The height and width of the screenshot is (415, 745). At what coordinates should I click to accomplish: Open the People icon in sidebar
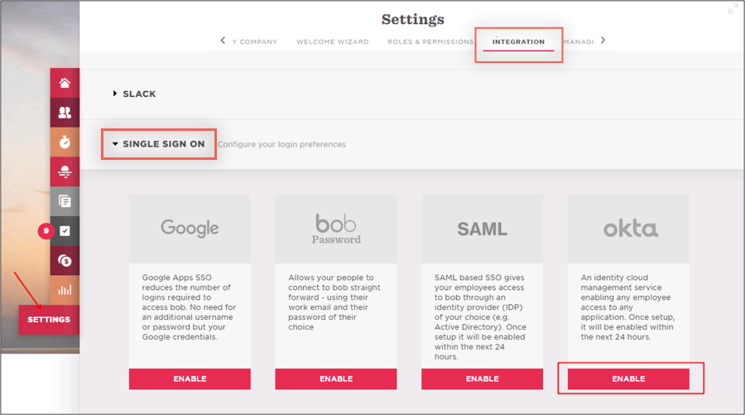(x=65, y=113)
